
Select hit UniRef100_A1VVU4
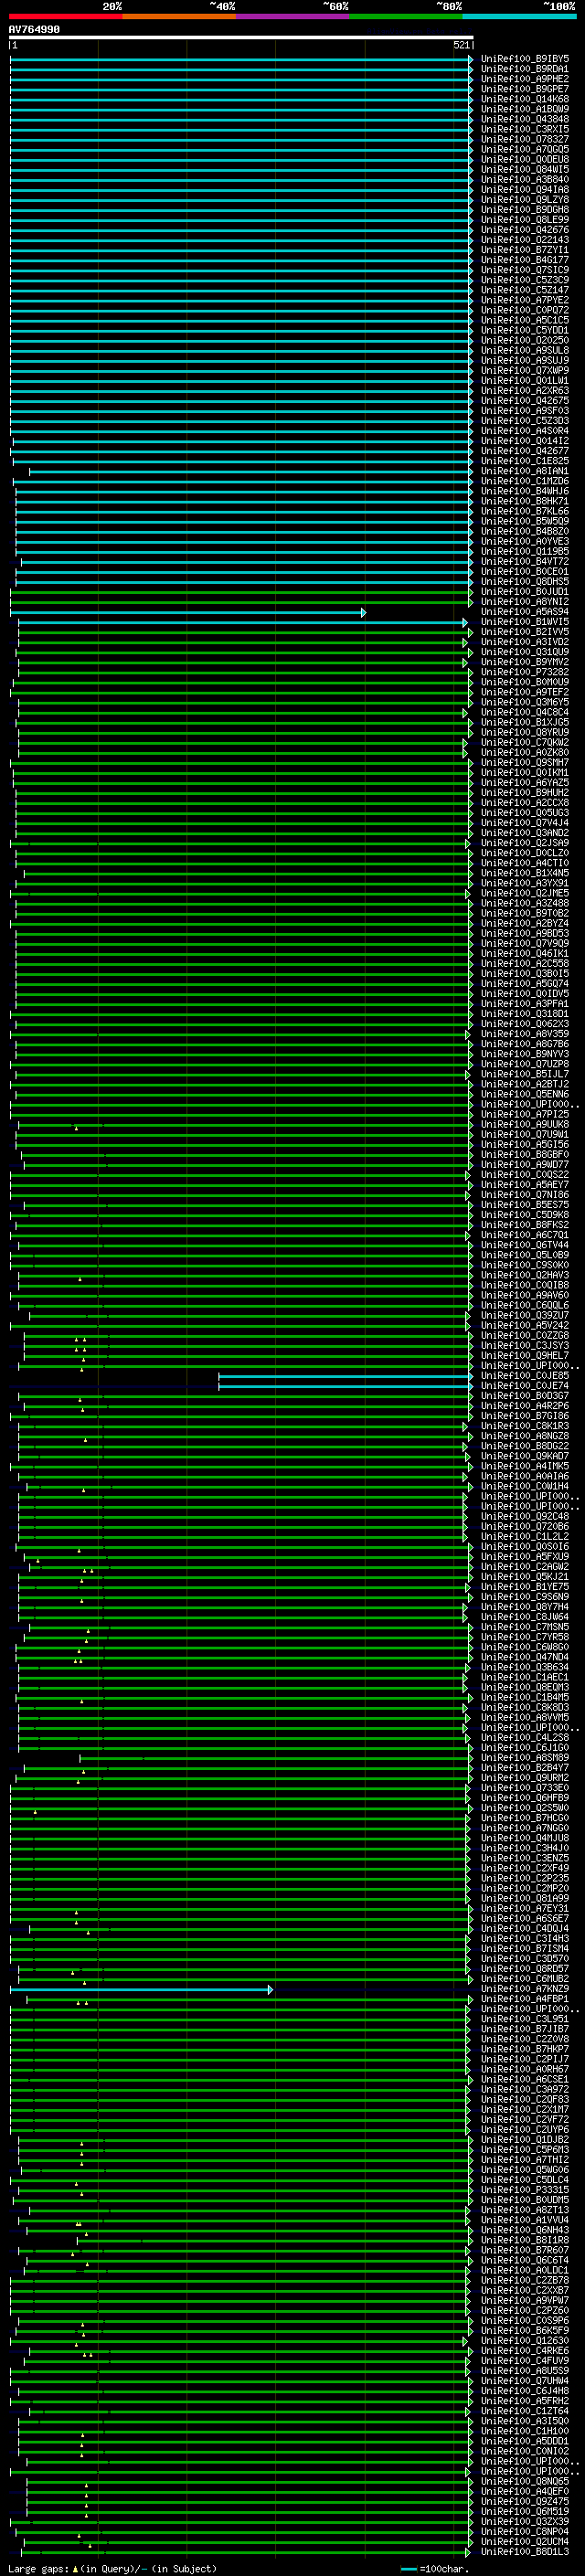coord(524,2220)
